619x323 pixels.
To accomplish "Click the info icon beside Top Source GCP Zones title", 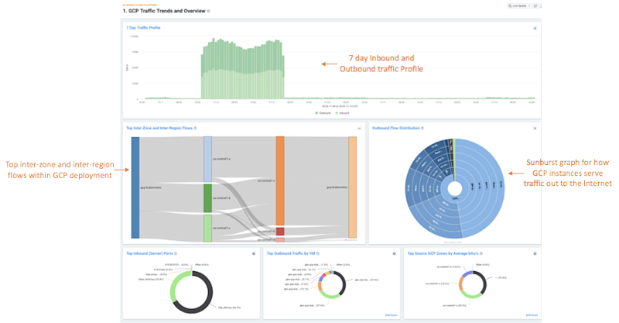I will 481,253.
